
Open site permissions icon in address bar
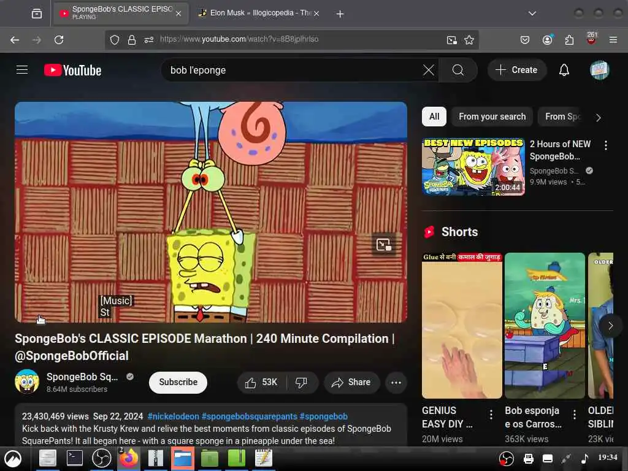point(149,40)
